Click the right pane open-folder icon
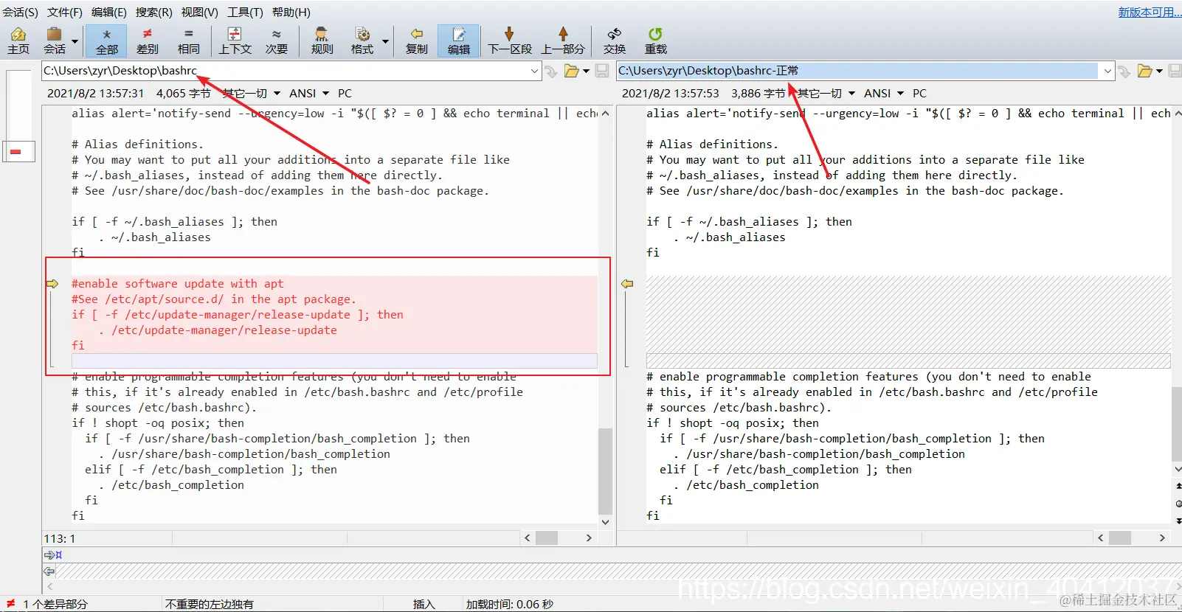The height and width of the screenshot is (612, 1182). [x=1144, y=71]
